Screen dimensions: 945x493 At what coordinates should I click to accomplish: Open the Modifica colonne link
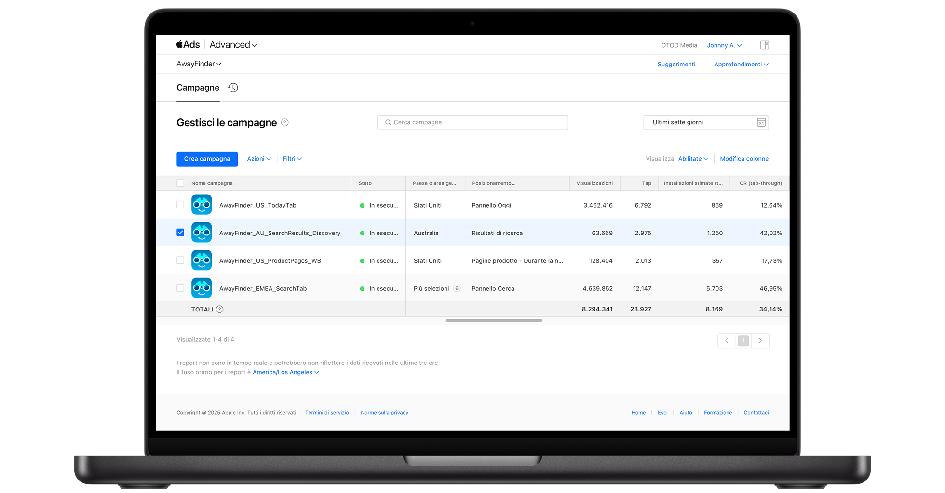click(744, 159)
